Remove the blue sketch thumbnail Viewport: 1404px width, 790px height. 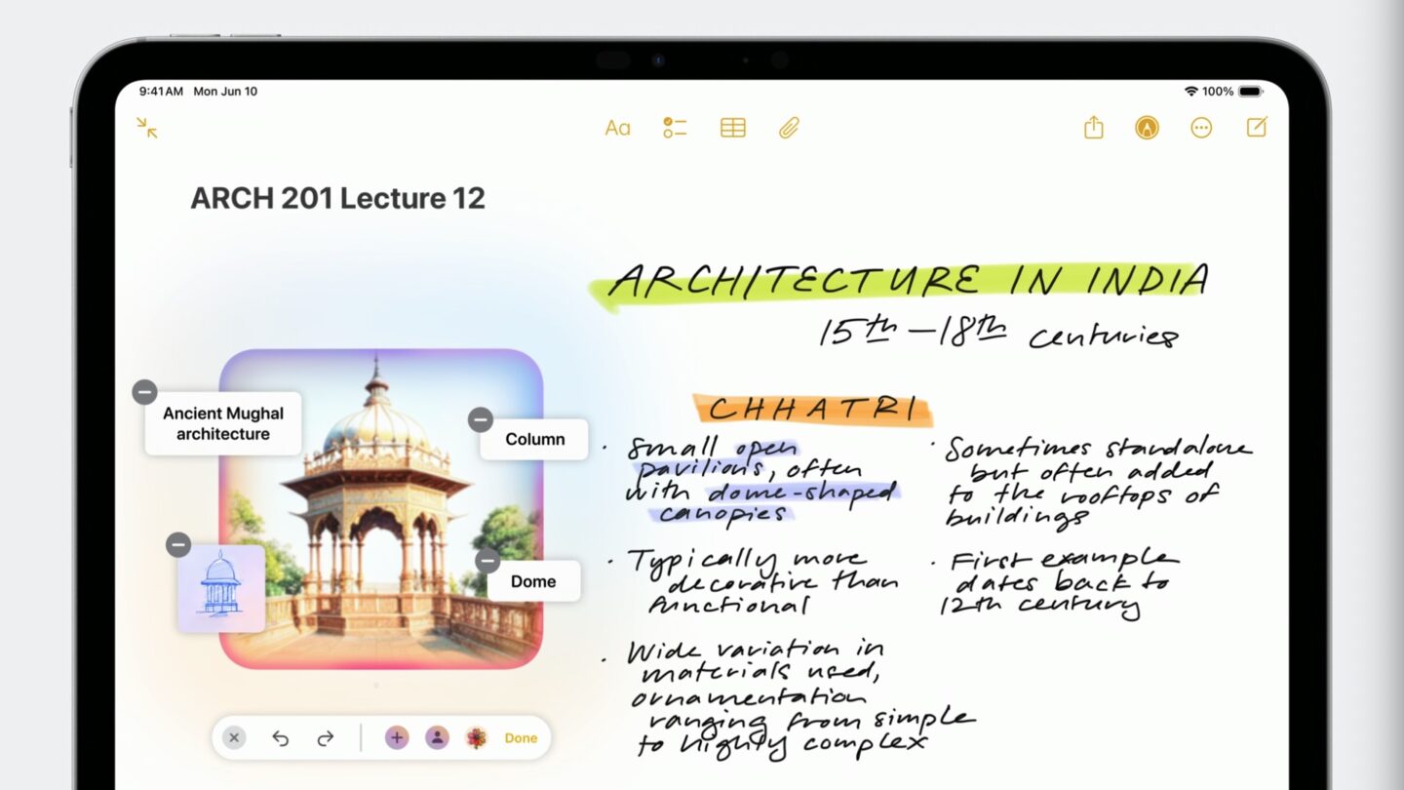[177, 545]
